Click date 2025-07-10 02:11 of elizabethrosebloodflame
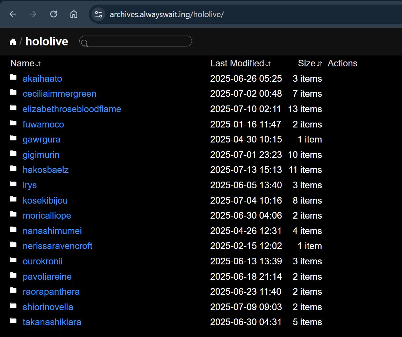The height and width of the screenshot is (337, 402). click(246, 109)
